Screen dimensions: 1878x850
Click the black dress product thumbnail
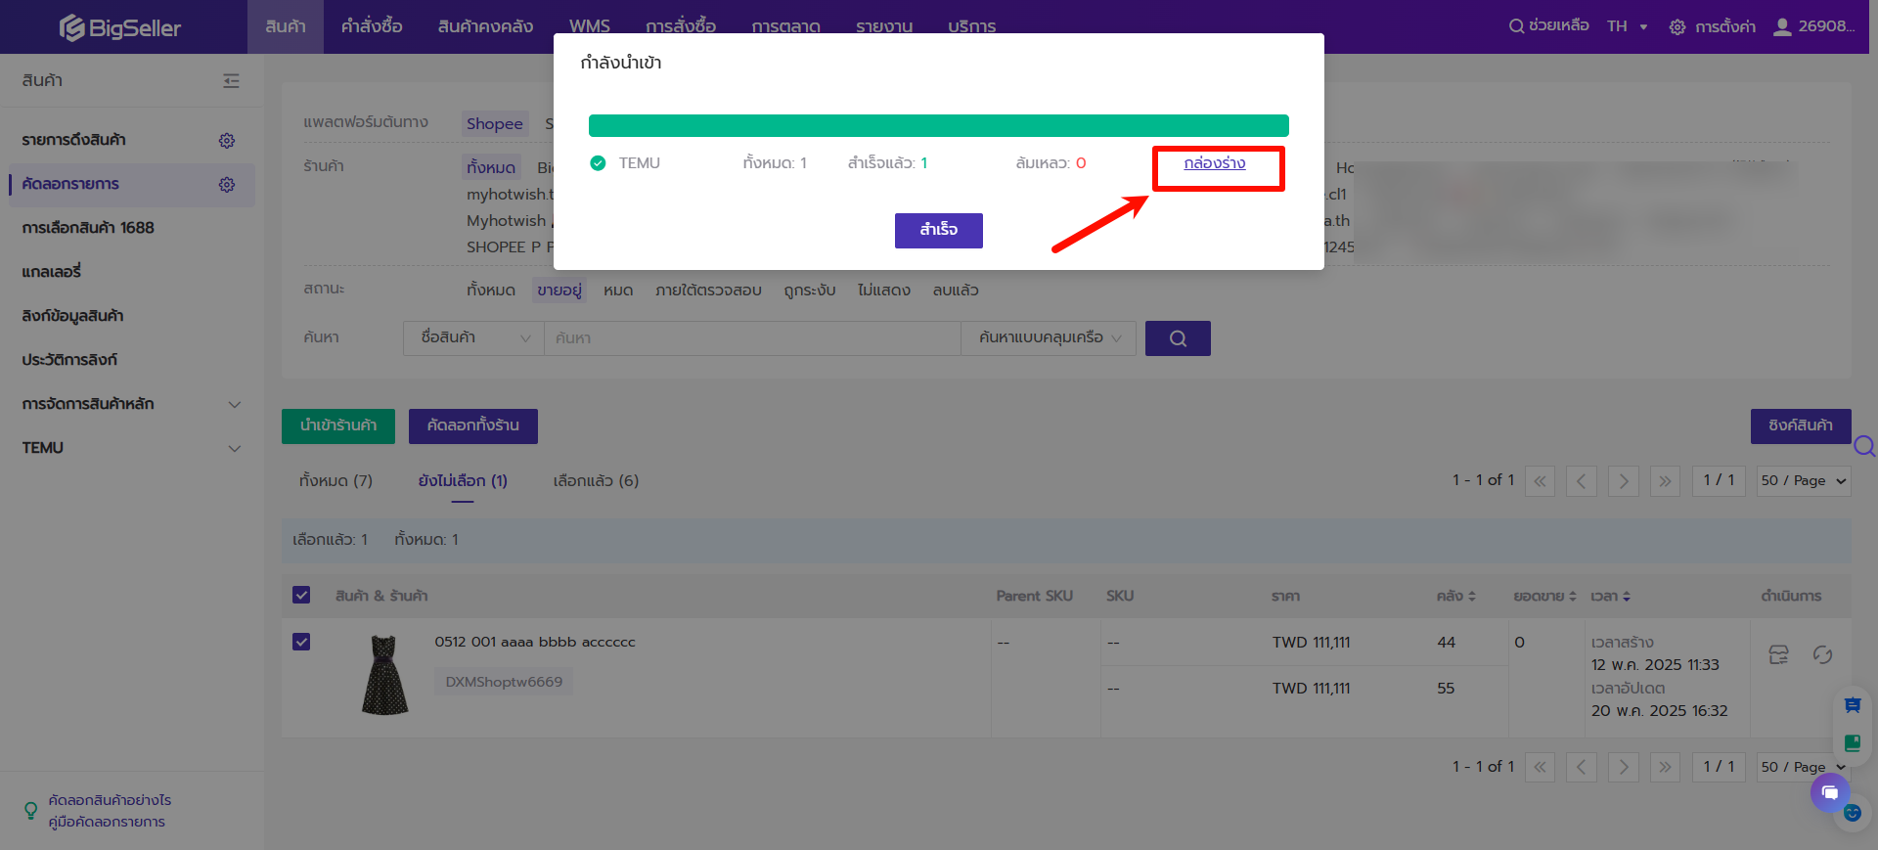point(384,674)
